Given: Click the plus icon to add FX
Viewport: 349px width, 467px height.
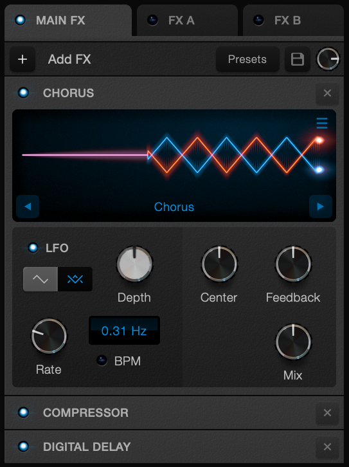Looking at the screenshot, I should [x=22, y=59].
